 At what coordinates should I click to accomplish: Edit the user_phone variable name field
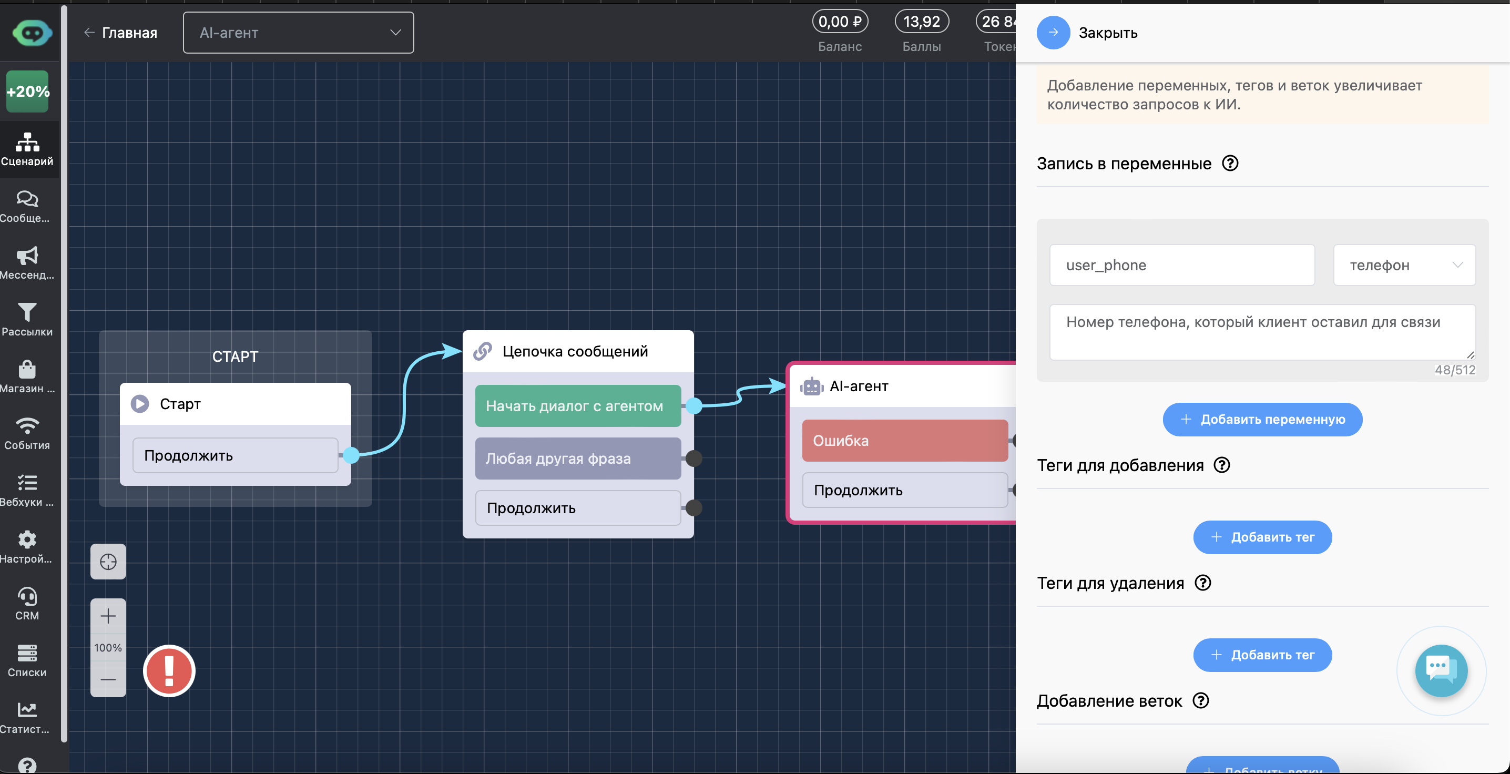click(x=1182, y=265)
